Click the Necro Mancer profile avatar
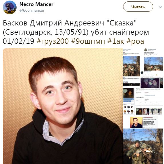Screen dimensions: 164x164 tap(10, 7)
